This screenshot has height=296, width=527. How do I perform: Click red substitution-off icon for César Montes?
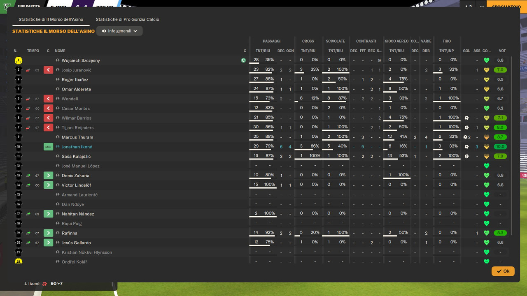point(49,108)
